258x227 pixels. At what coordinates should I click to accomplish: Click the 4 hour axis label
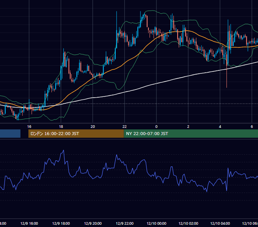(x=220, y=127)
